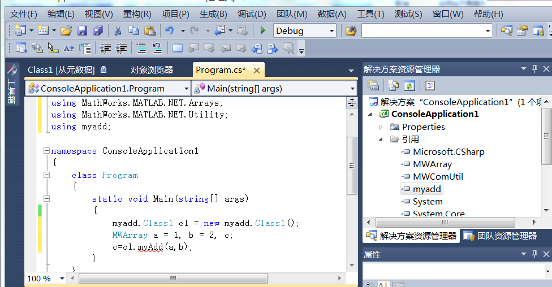Open the 文件(F) menu
This screenshot has height=287, width=552.
pos(24,14)
